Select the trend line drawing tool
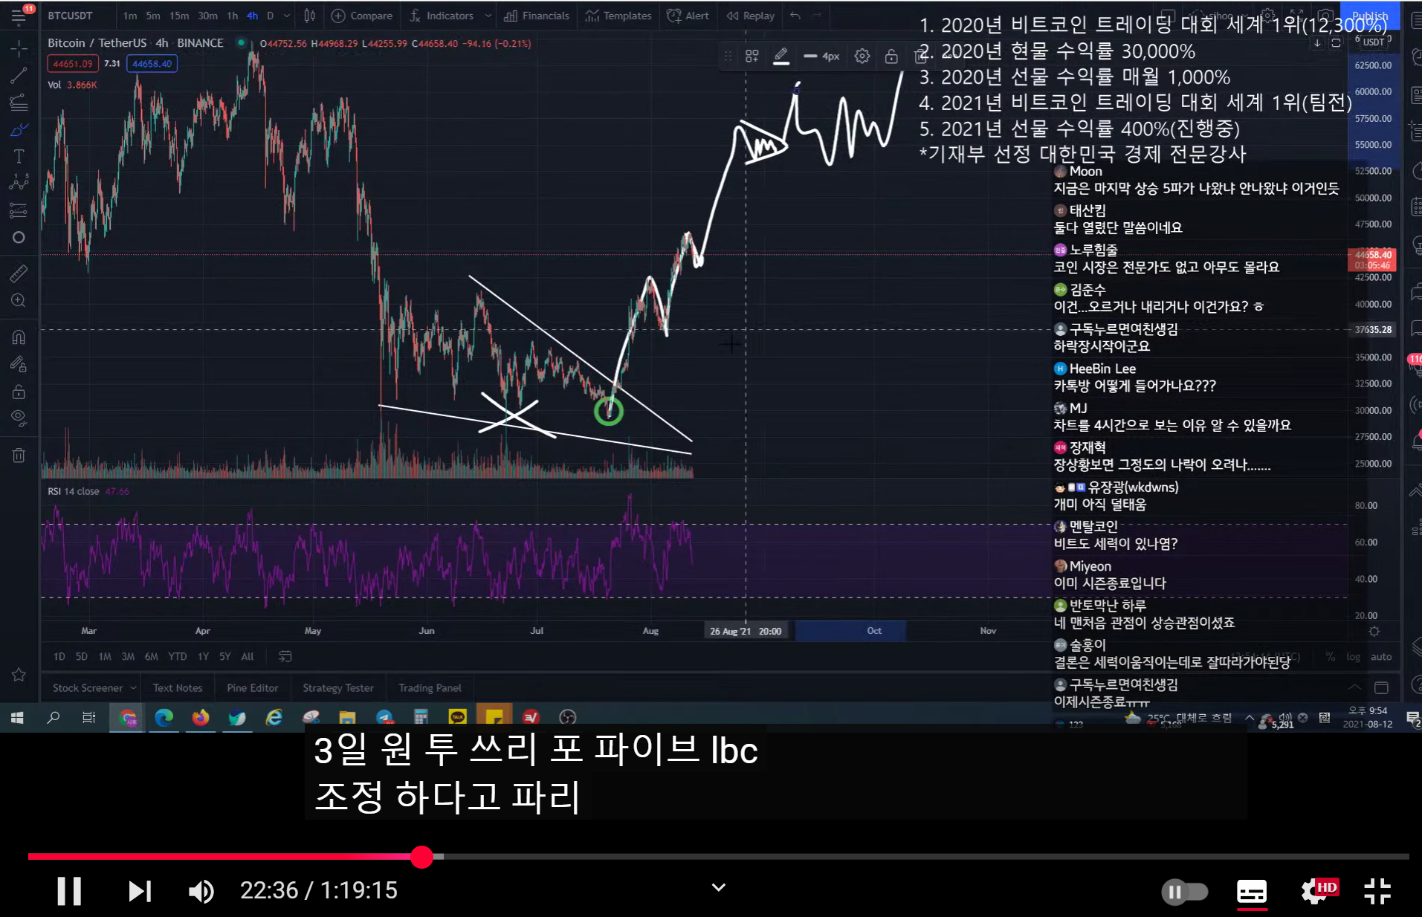1422x917 pixels. 19,75
